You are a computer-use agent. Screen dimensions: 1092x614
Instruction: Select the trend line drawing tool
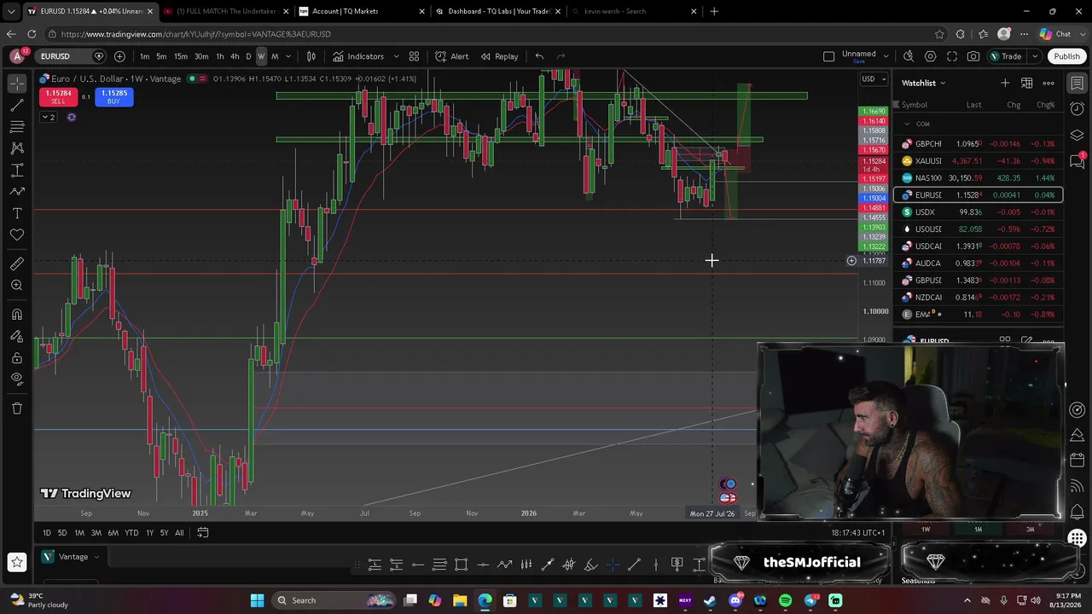pos(17,105)
